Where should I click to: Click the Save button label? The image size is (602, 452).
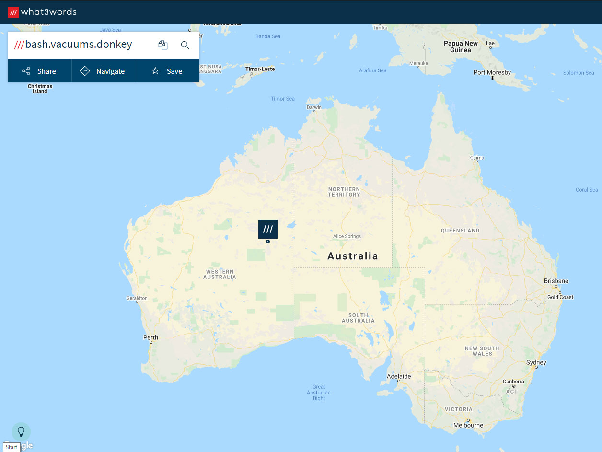click(x=174, y=71)
